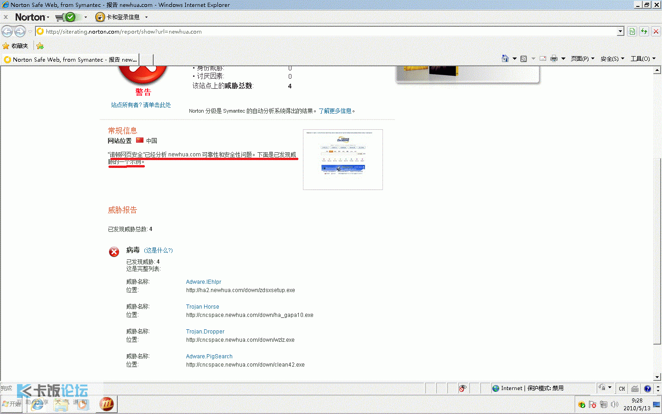Click the CH language indicator
The width and height of the screenshot is (662, 414).
point(622,389)
